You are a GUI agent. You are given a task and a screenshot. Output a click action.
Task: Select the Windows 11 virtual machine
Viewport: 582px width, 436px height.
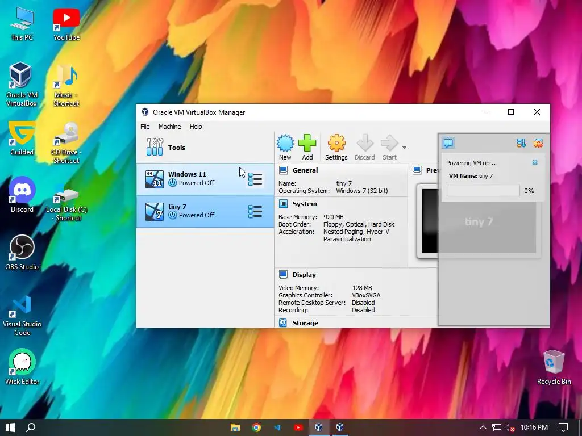(205, 179)
